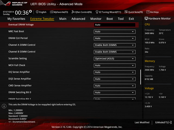174x130 pixels.
Task: Select the CMD Sense Amplifier label
Action: click(x=20, y=86)
